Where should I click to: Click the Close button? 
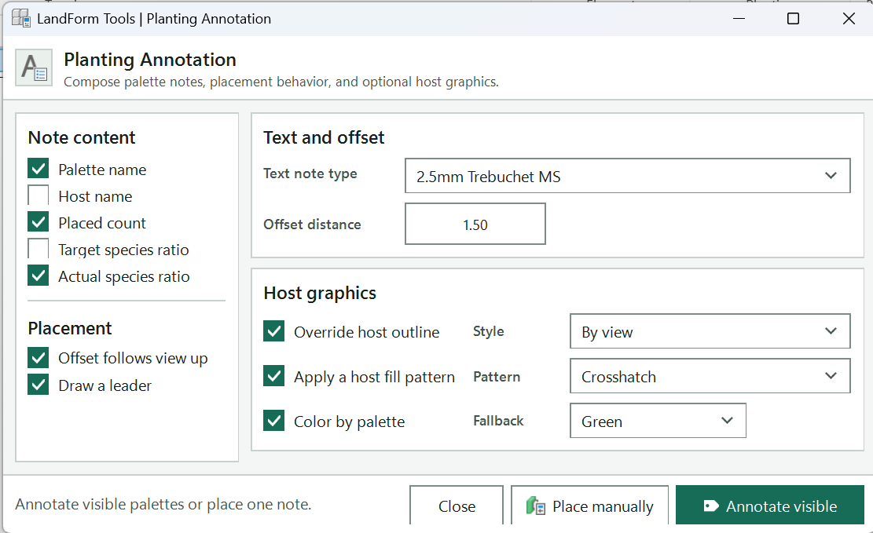457,506
